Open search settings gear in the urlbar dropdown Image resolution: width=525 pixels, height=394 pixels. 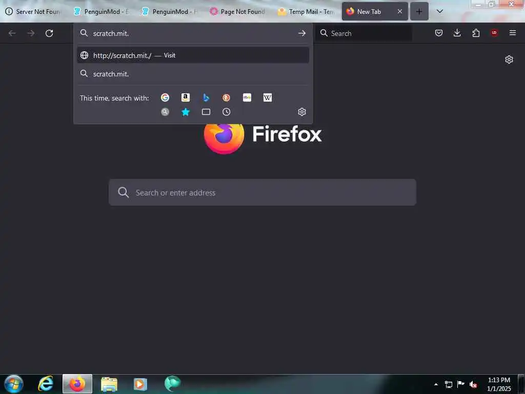pos(302,112)
